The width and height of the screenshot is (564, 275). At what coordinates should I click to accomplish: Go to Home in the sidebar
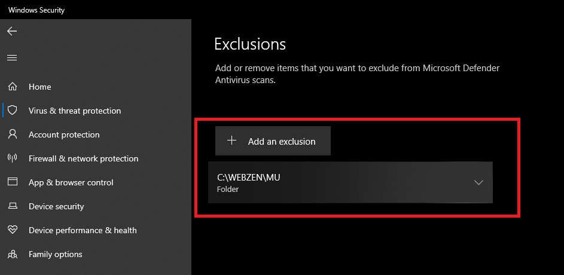click(40, 87)
